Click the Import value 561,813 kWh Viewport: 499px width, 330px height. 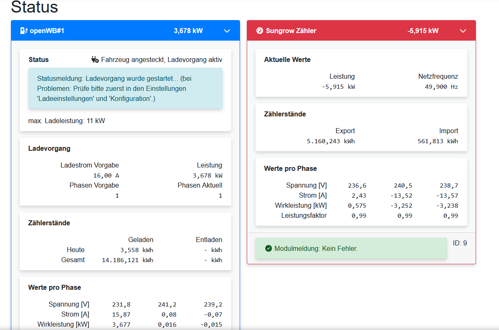(438, 141)
